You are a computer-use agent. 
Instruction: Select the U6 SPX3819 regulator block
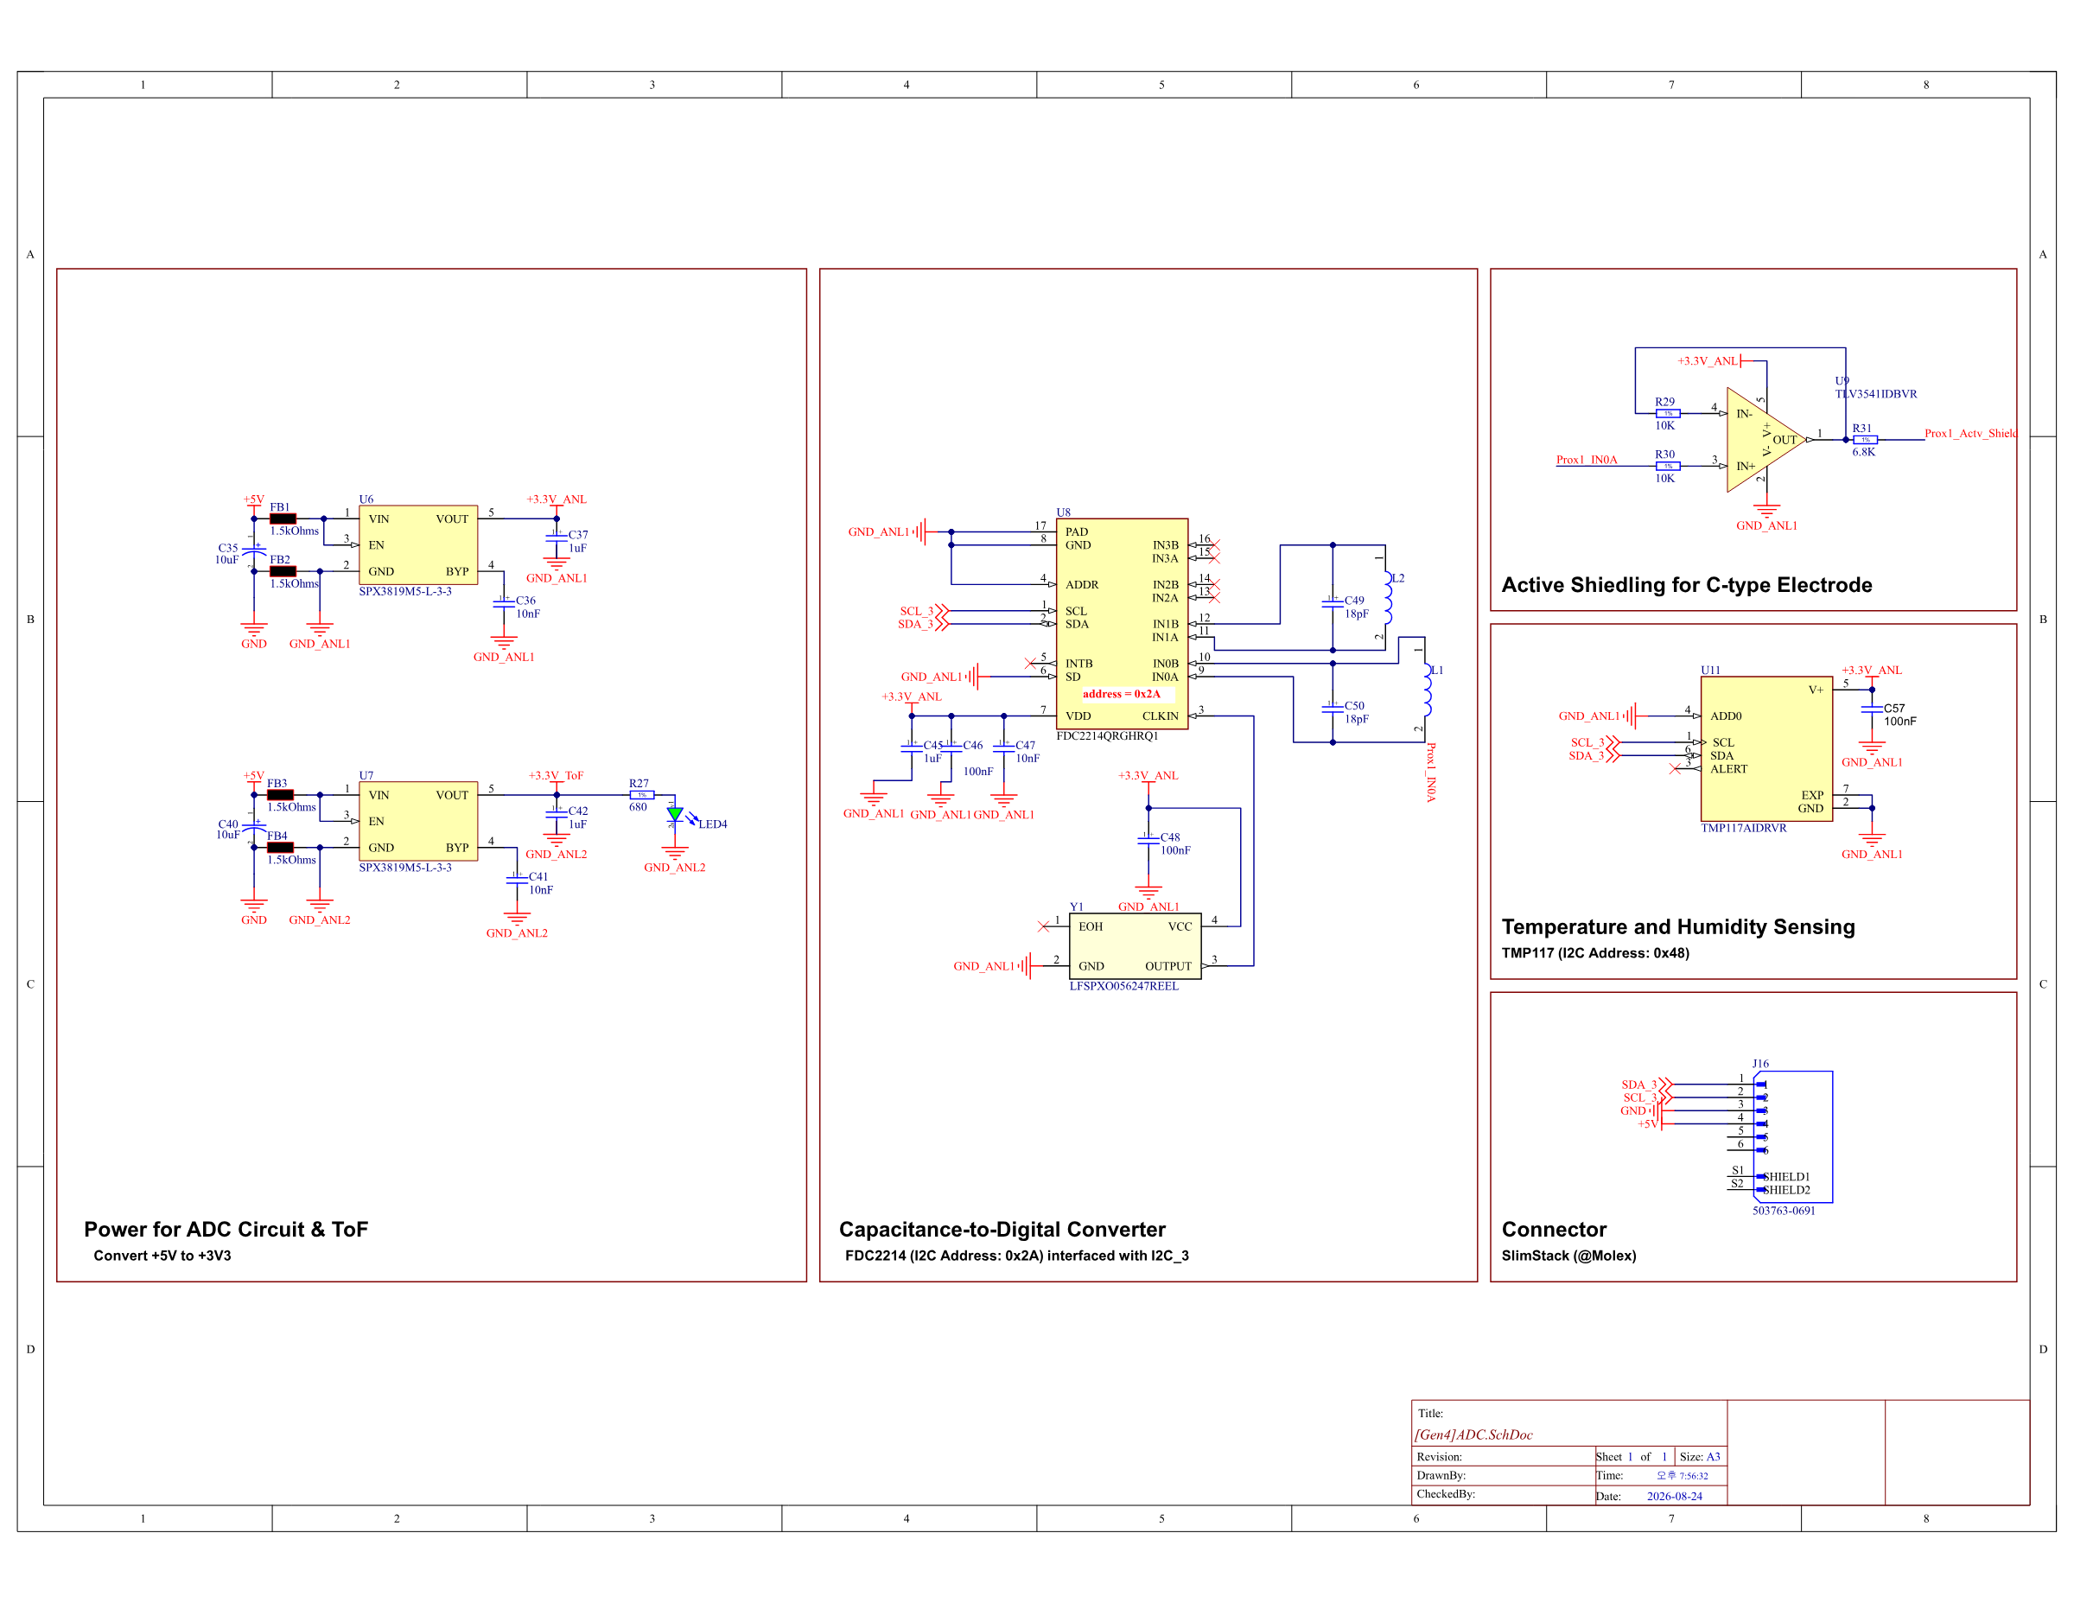point(418,544)
